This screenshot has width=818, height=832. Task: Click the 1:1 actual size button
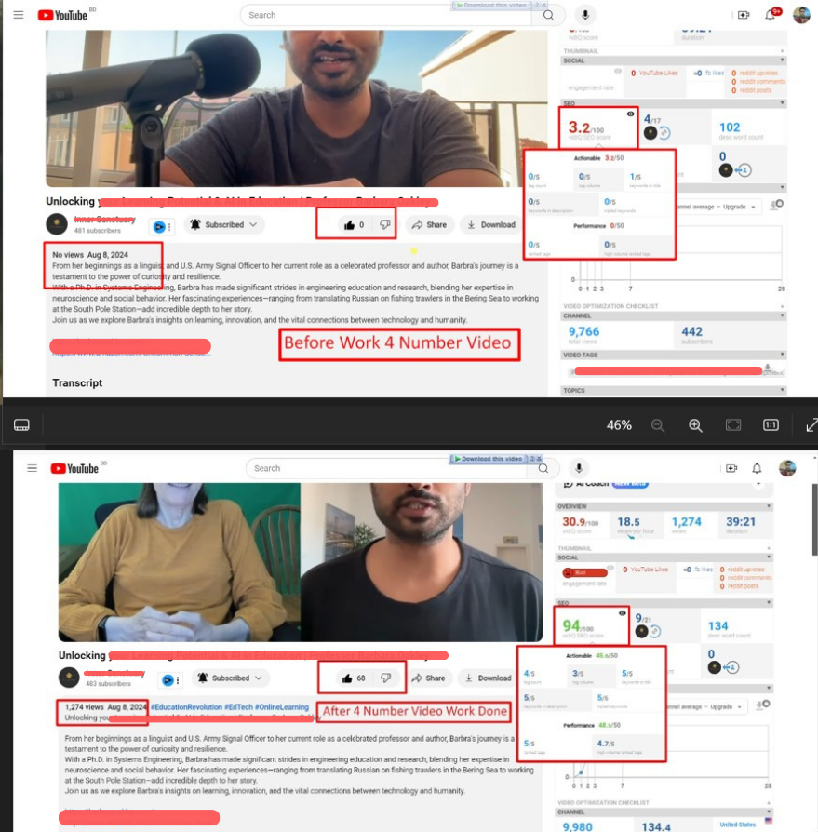point(771,425)
